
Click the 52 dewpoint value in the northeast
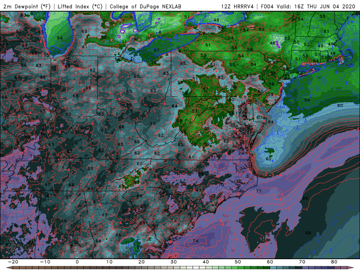point(287,38)
